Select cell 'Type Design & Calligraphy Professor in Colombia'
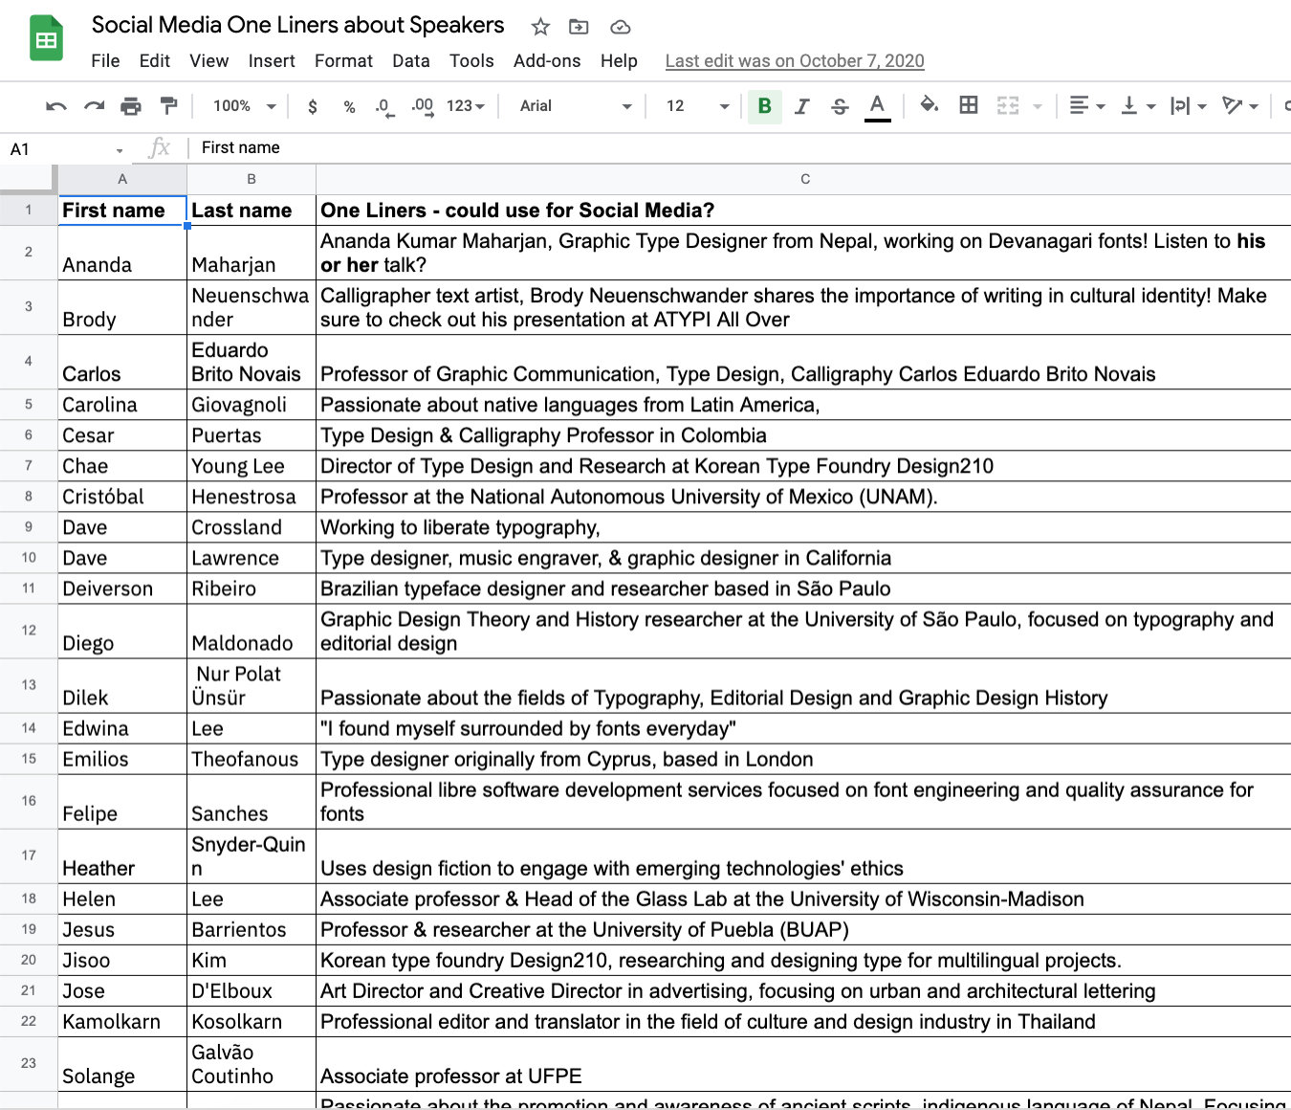The image size is (1291, 1110). pos(803,435)
